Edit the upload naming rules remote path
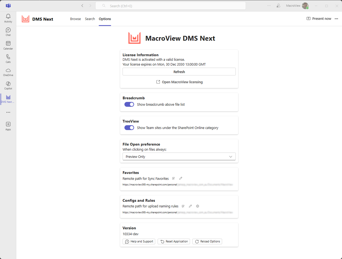Screen dimensions: 342x259 (x=190, y=206)
